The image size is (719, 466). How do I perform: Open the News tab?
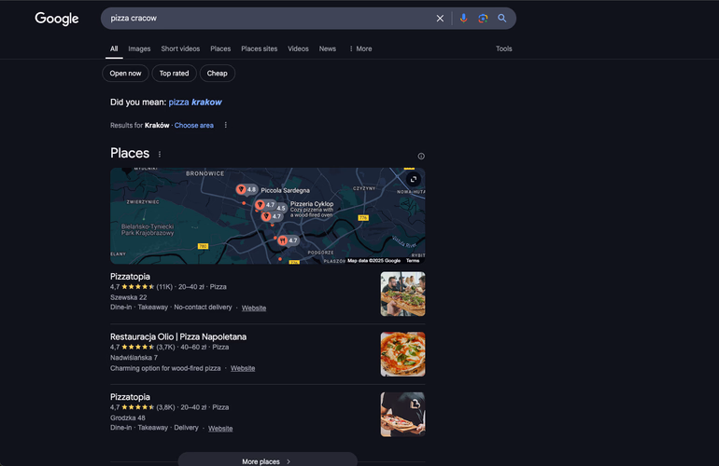click(328, 48)
